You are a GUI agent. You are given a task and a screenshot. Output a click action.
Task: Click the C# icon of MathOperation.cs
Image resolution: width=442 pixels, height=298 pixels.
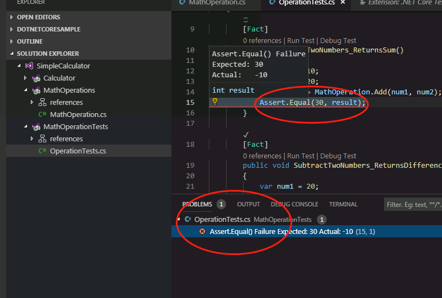pos(42,114)
